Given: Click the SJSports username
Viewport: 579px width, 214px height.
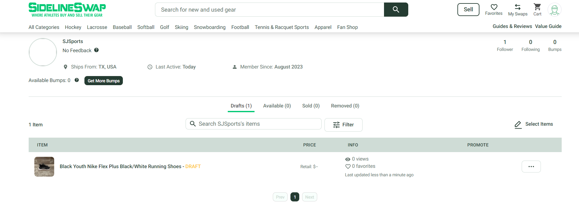Looking at the screenshot, I should [x=73, y=41].
